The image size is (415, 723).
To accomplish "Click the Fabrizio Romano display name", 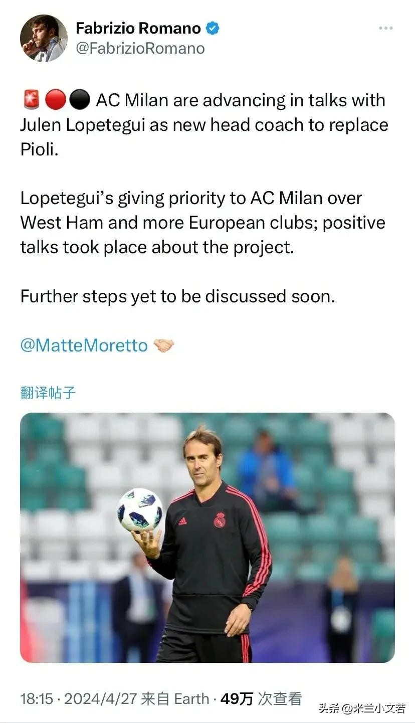I will click(138, 28).
